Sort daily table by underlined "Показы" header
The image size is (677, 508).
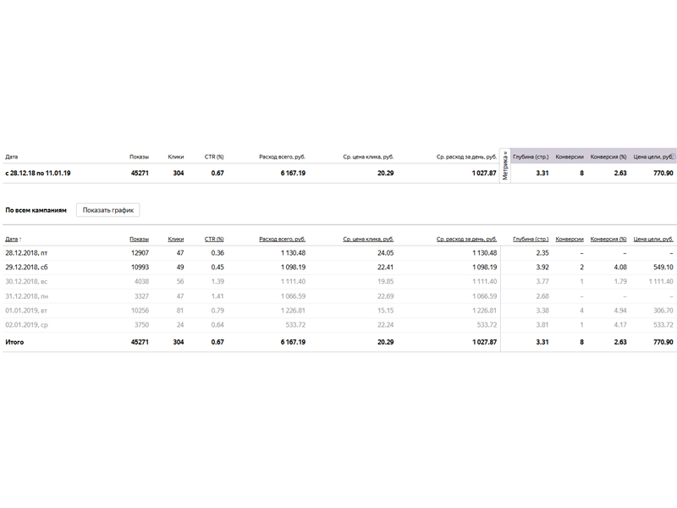(139, 240)
